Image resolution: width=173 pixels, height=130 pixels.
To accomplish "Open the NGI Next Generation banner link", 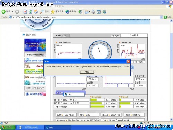I will 35,77.
